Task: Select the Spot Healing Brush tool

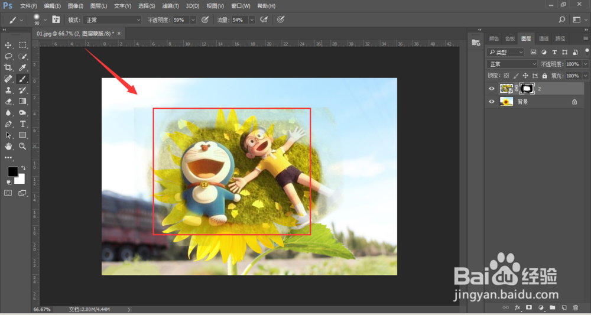Action: tap(8, 79)
